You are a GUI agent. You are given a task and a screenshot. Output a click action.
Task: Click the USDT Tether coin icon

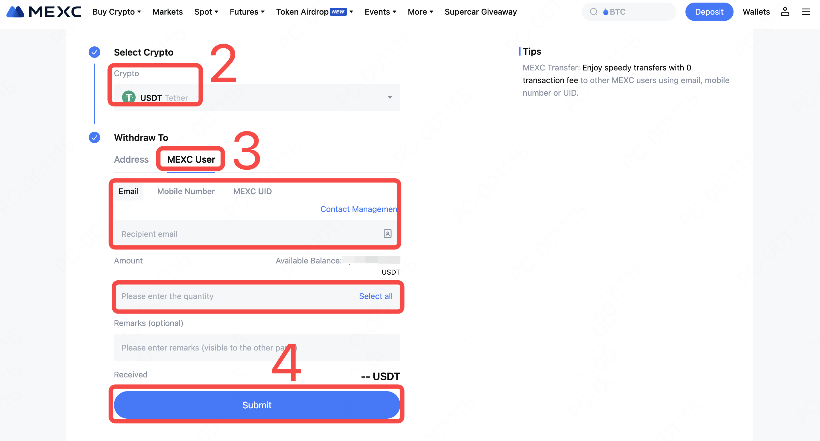129,97
